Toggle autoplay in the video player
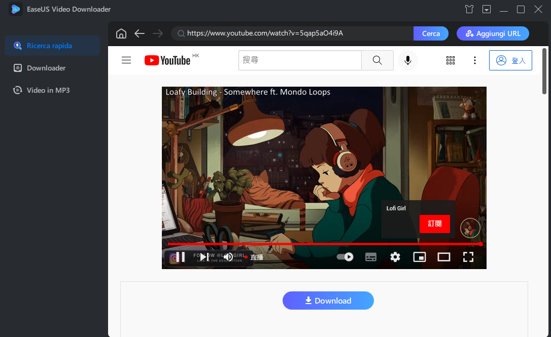551x337 pixels. (x=345, y=257)
